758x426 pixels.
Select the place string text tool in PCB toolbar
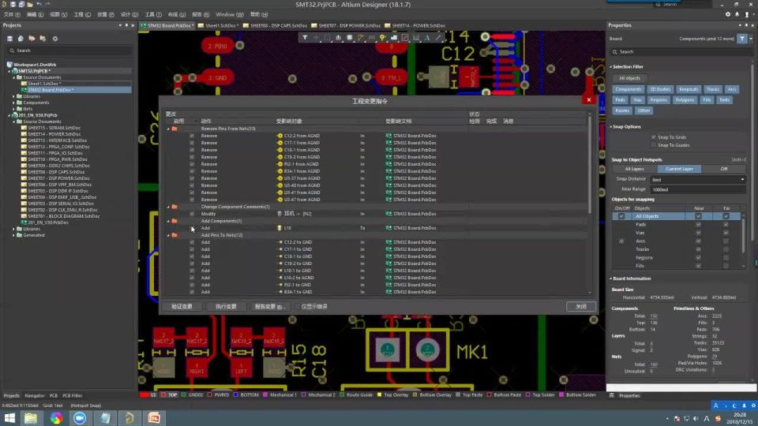(x=427, y=37)
